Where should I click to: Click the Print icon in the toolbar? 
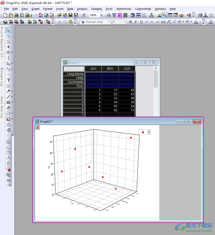[109, 15]
